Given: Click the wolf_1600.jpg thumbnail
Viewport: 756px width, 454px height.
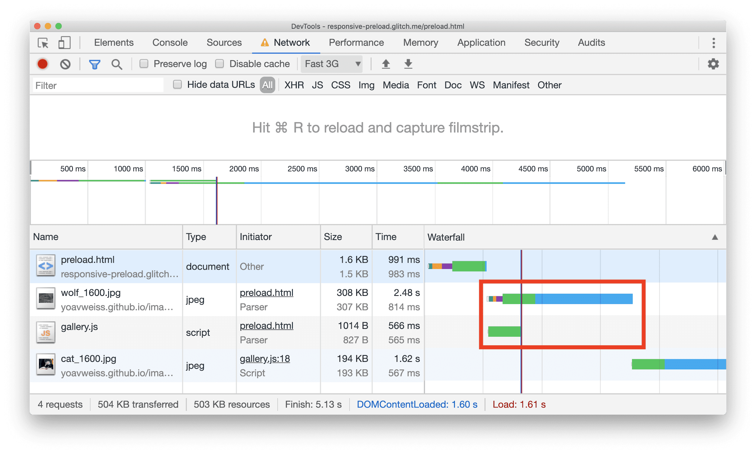Looking at the screenshot, I should pos(45,300).
